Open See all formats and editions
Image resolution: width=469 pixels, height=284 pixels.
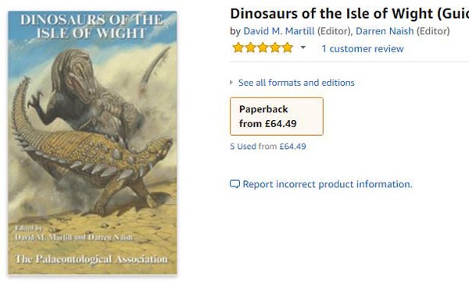(296, 83)
